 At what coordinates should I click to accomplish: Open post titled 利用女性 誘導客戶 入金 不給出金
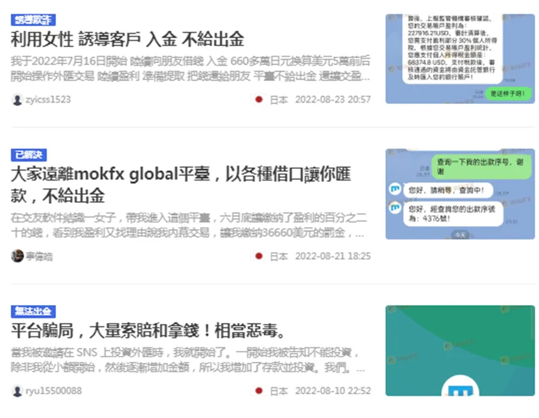click(x=128, y=39)
